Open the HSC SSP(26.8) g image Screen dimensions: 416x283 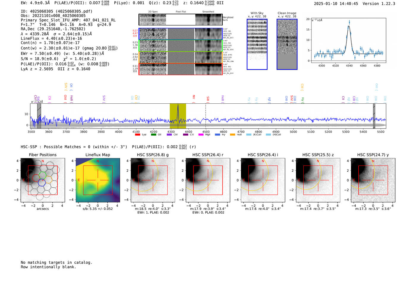coord(153,180)
